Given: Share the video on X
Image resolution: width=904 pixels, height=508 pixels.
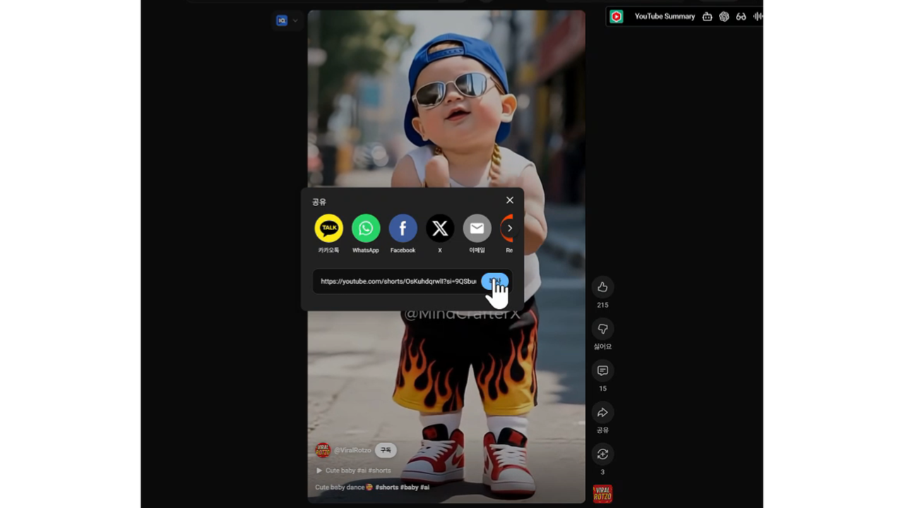Looking at the screenshot, I should click(440, 229).
